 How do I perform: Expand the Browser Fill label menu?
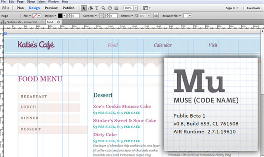[x=172, y=16]
